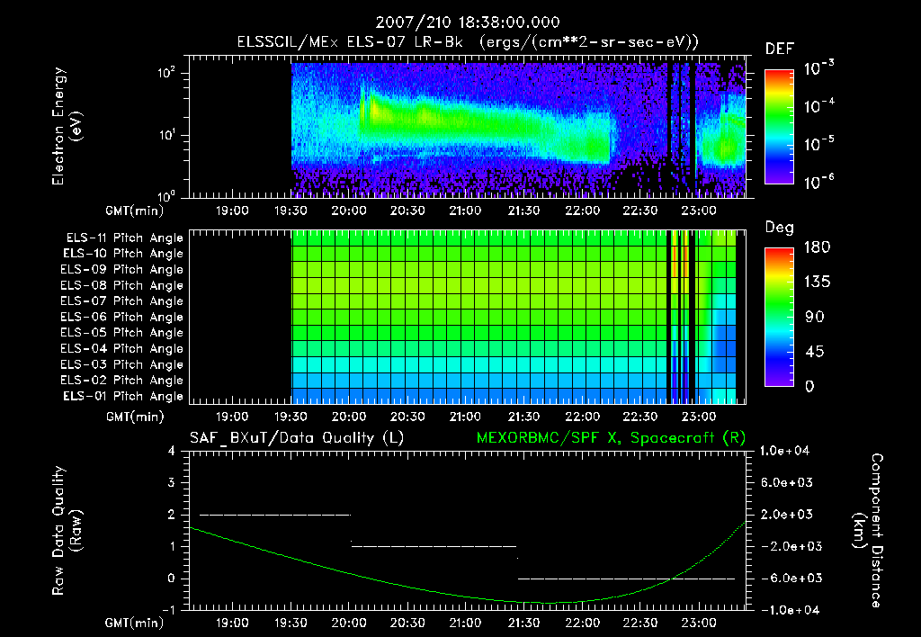Select the timestamp title 2007/210 18:38:00.000
The height and width of the screenshot is (637, 921).
(x=468, y=22)
